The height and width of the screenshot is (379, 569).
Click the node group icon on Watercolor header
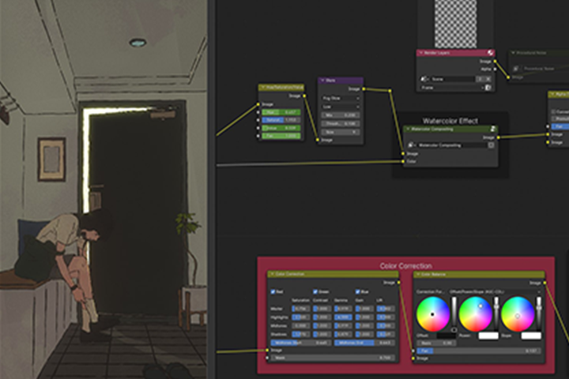(x=493, y=129)
